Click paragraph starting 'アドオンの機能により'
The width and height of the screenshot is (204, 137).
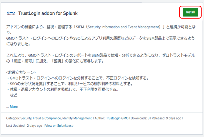pos(101,35)
